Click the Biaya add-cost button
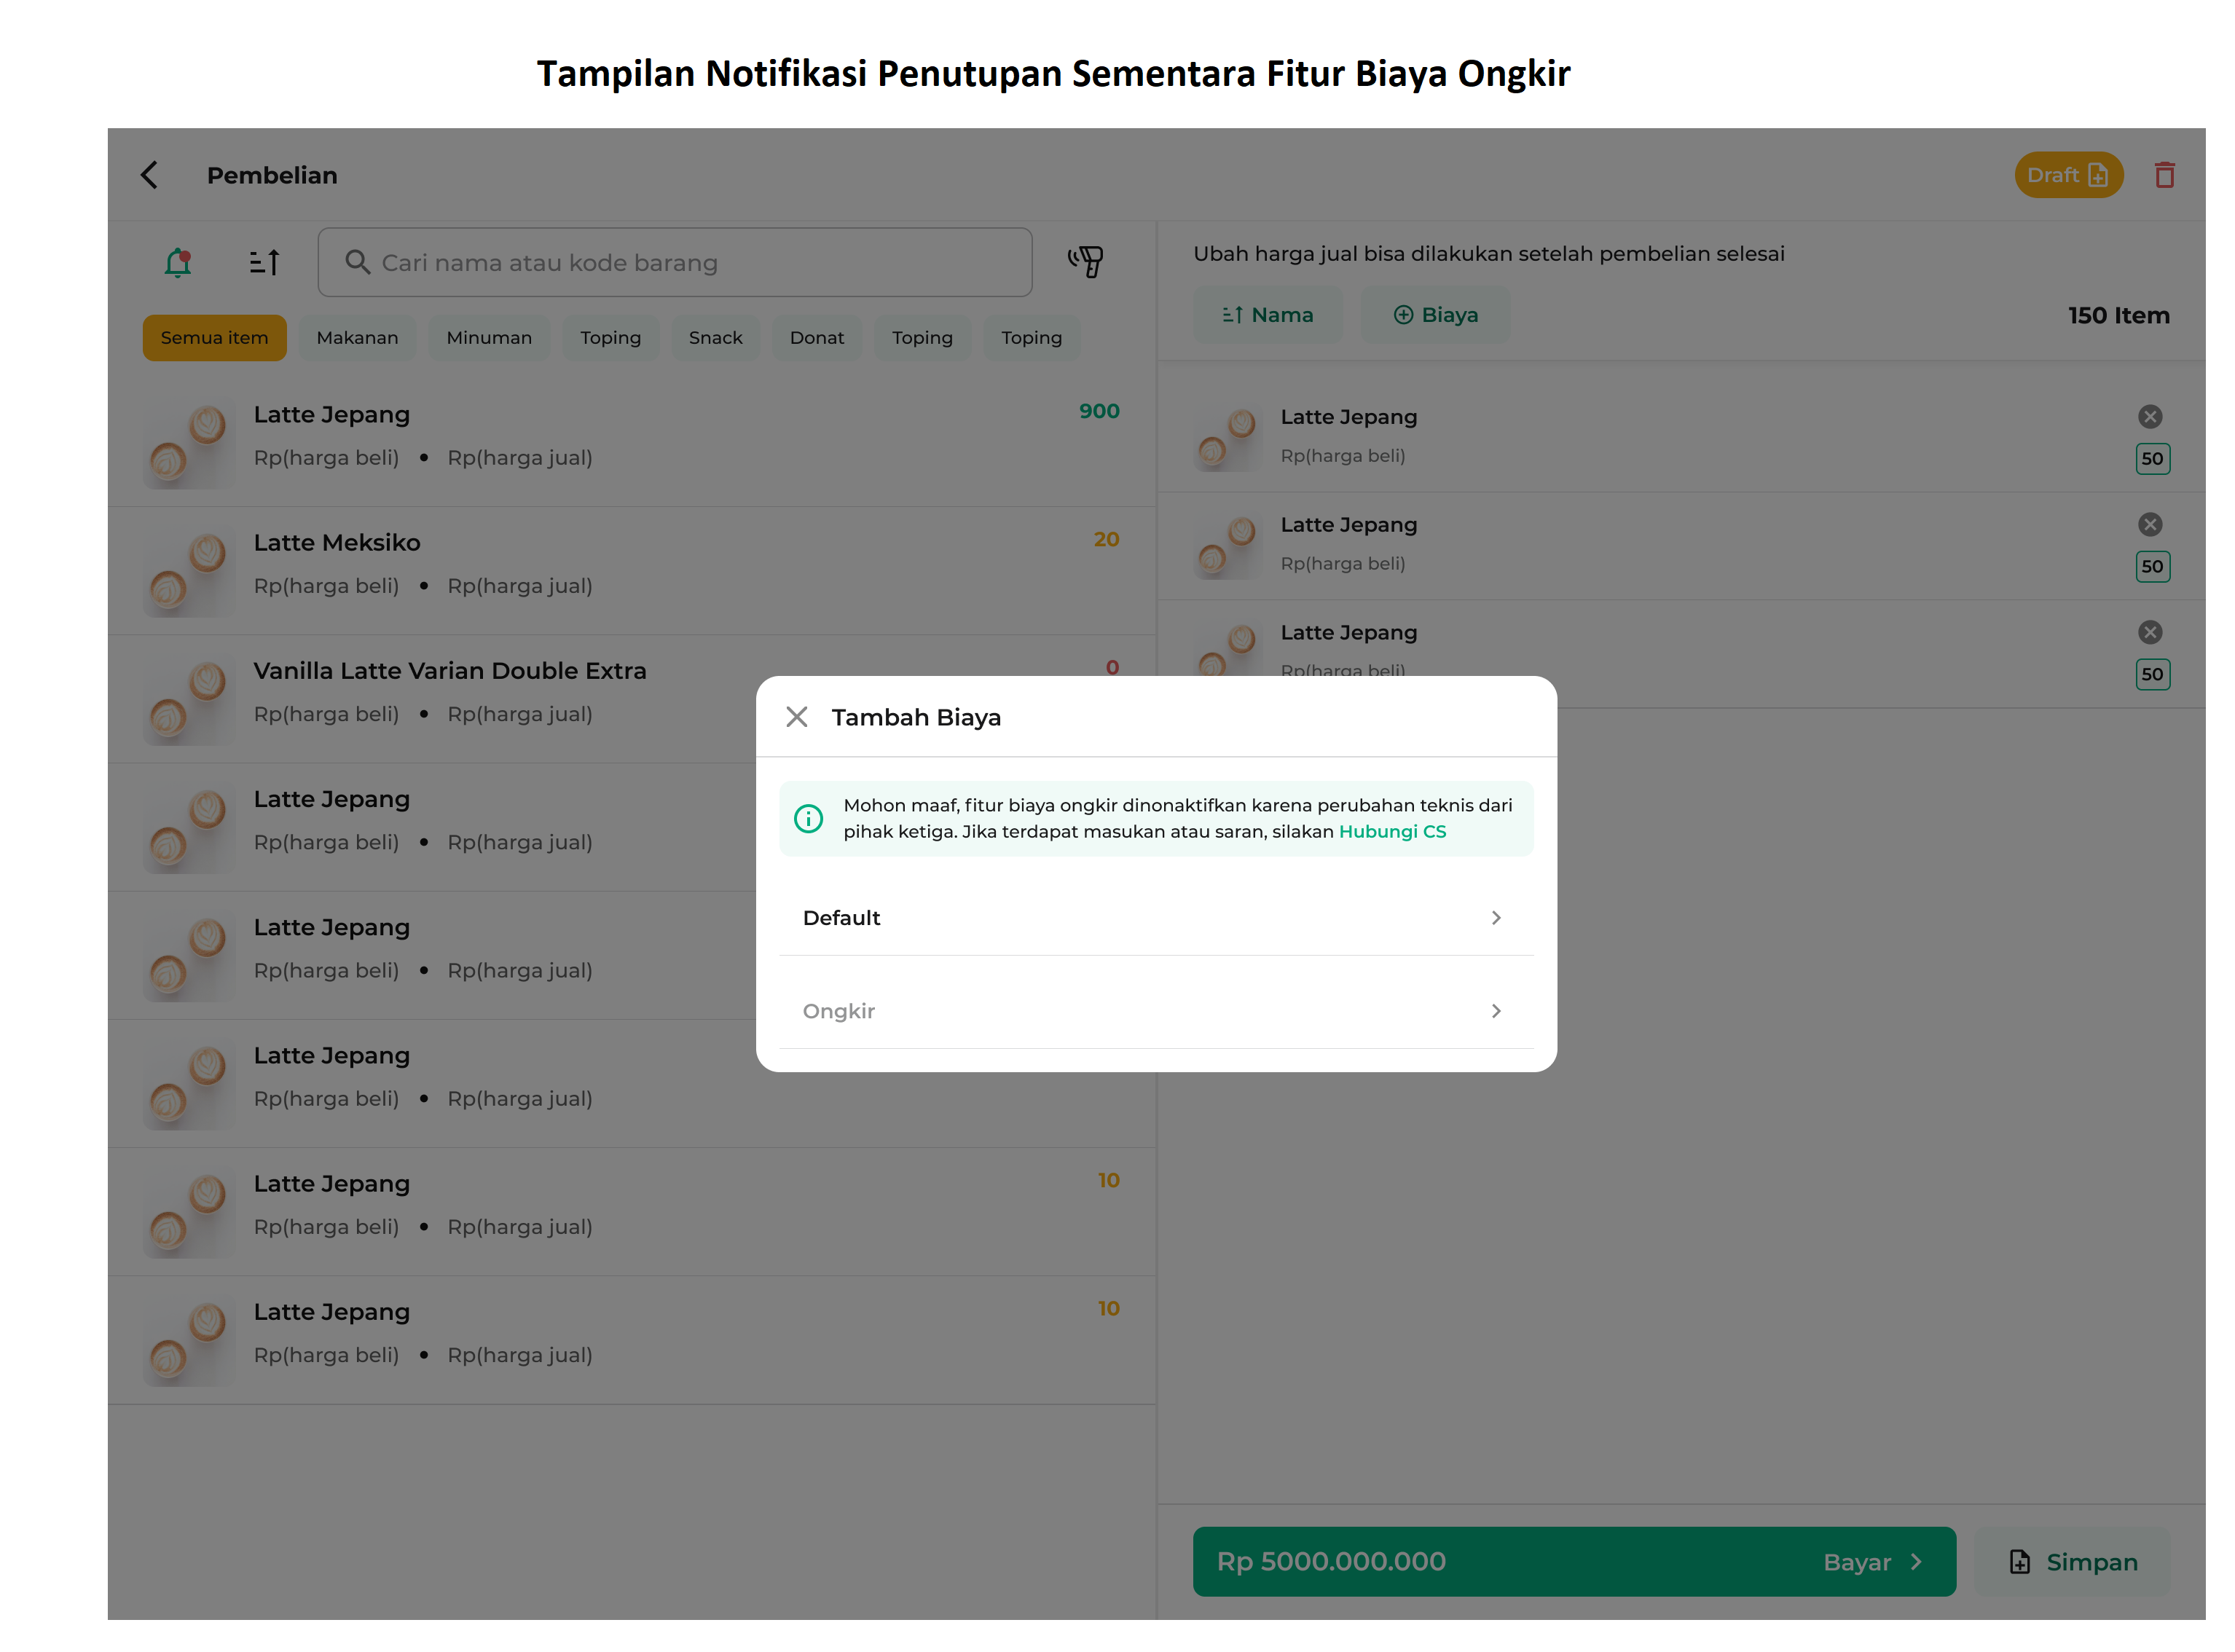 (x=1435, y=315)
